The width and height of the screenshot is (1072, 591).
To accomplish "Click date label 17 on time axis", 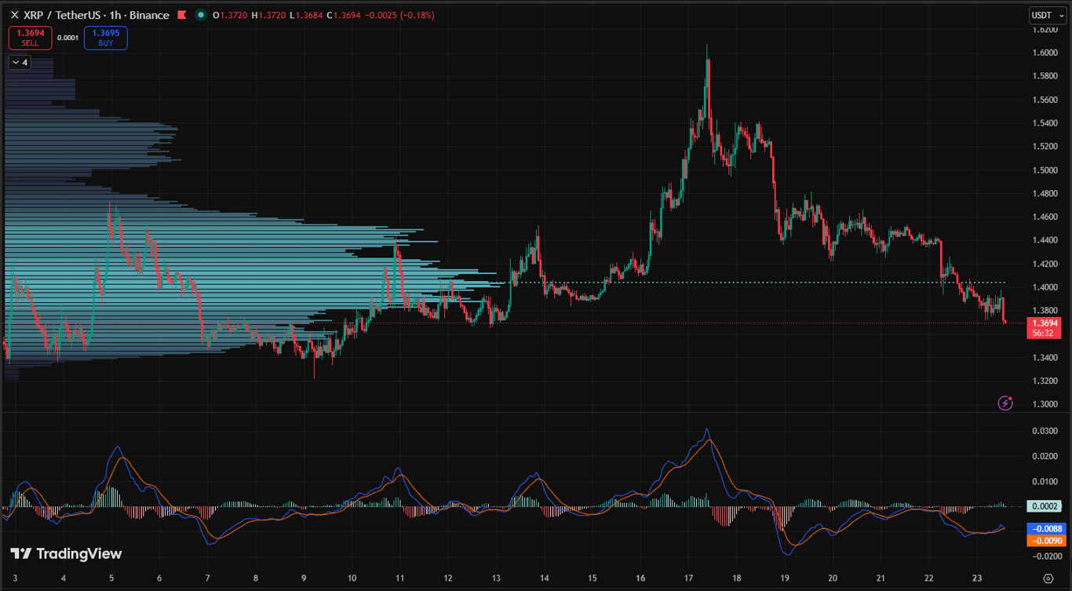I will 687,578.
